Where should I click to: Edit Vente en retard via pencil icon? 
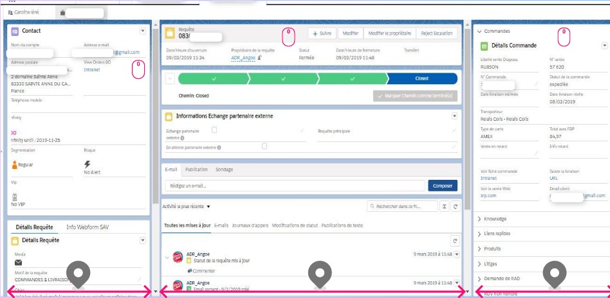pos(536,153)
